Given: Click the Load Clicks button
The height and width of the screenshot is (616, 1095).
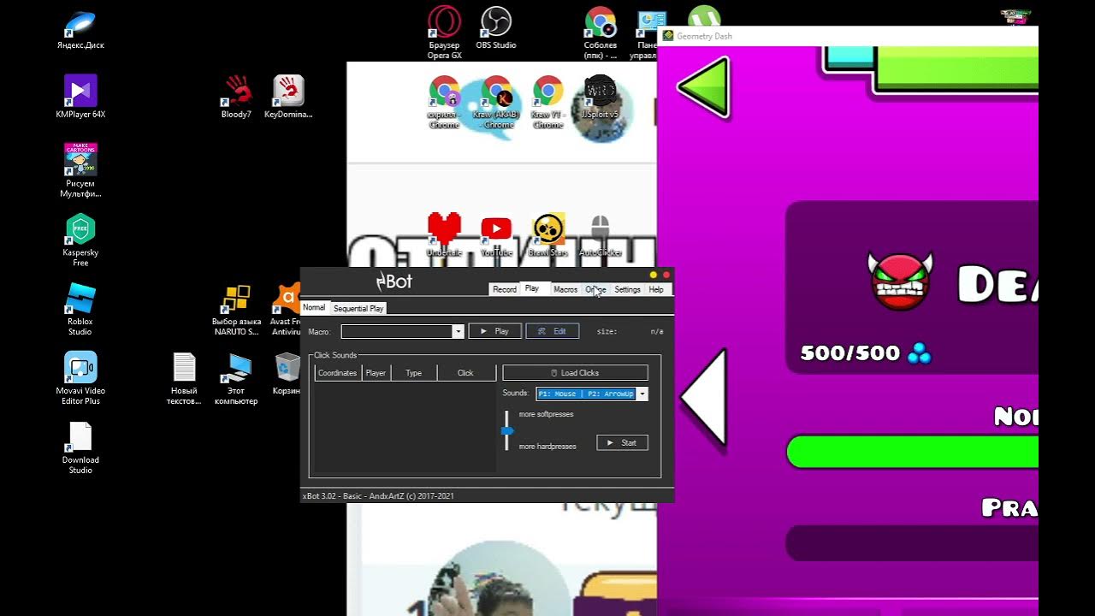Looking at the screenshot, I should click(x=575, y=373).
